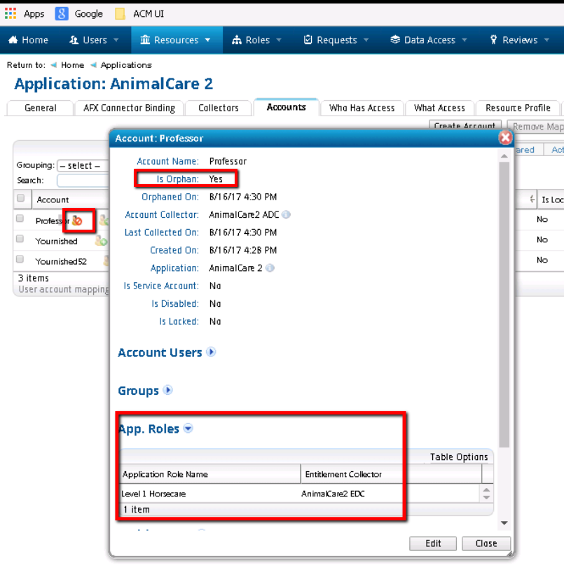Screen dimensions: 564x570
Task: Check the Yournished account row checkbox
Action: coord(21,240)
